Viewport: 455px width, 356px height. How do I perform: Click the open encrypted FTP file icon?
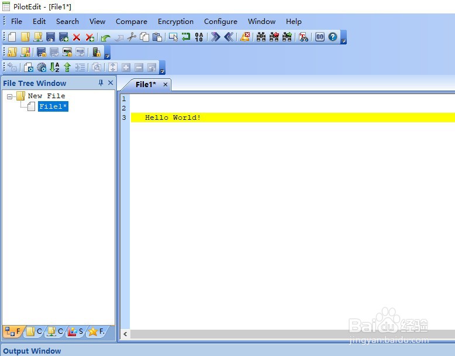coord(25,52)
